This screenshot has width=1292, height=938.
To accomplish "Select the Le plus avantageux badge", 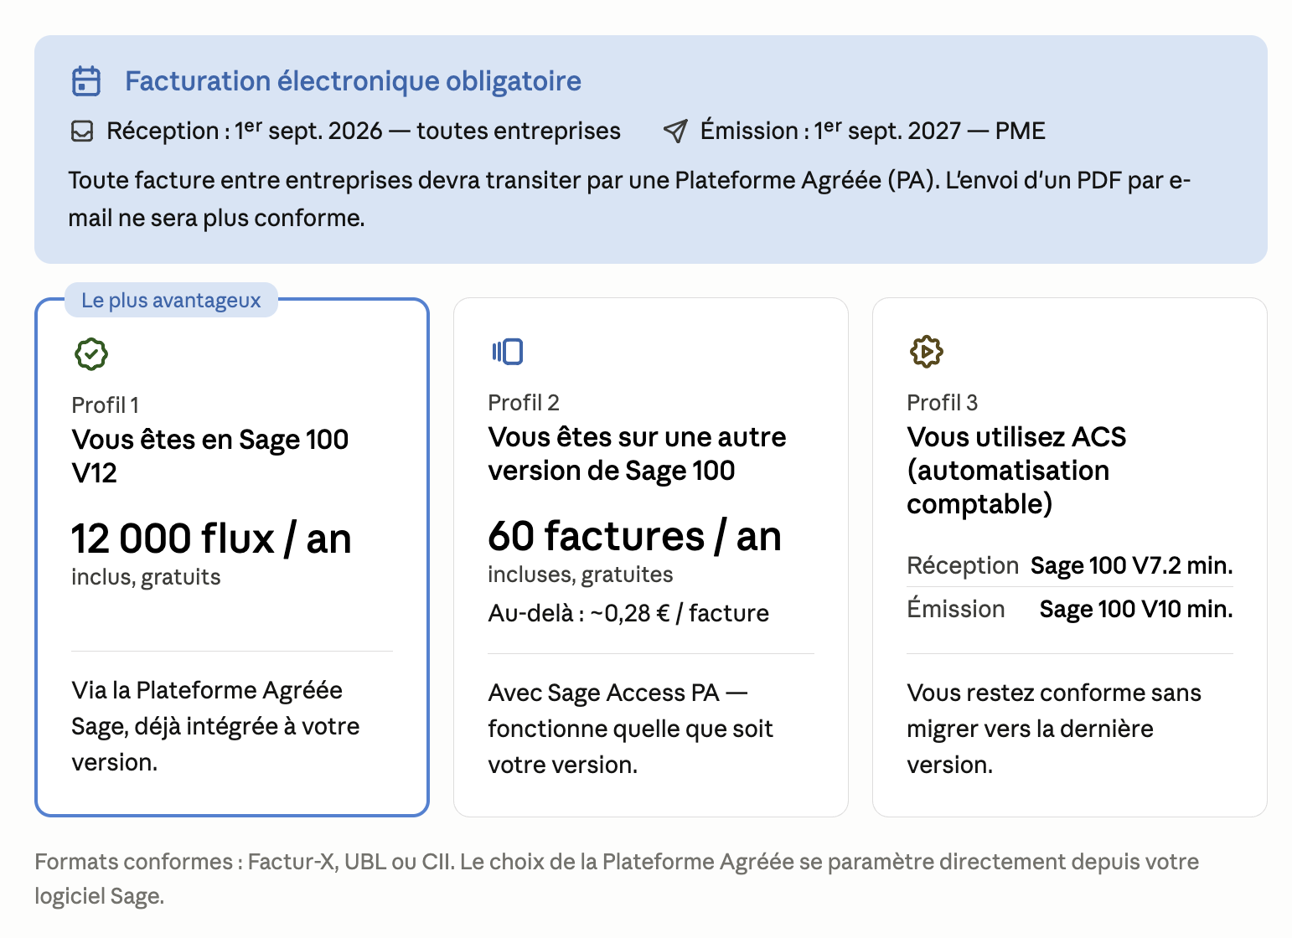I will [x=171, y=301].
